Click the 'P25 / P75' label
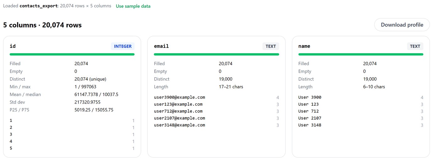Image resolution: width=433 pixels, height=160 pixels. tap(20, 110)
